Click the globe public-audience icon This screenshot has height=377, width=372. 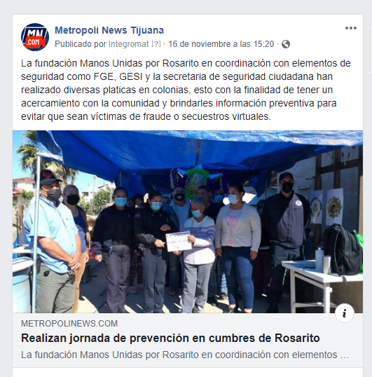286,44
